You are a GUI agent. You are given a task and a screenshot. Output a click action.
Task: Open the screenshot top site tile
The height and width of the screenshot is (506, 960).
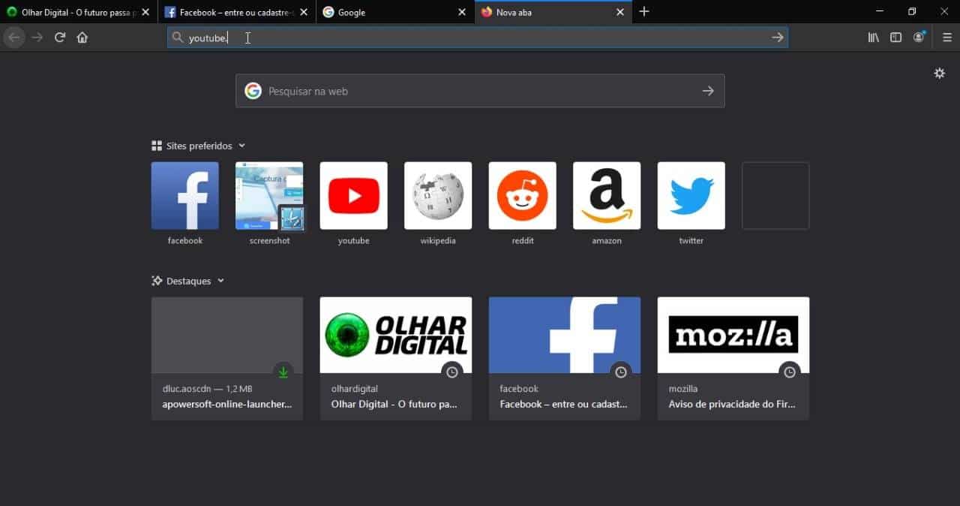pos(269,196)
